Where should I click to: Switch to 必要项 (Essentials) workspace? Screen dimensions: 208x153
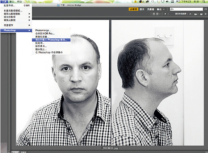pyautogui.click(x=133, y=9)
